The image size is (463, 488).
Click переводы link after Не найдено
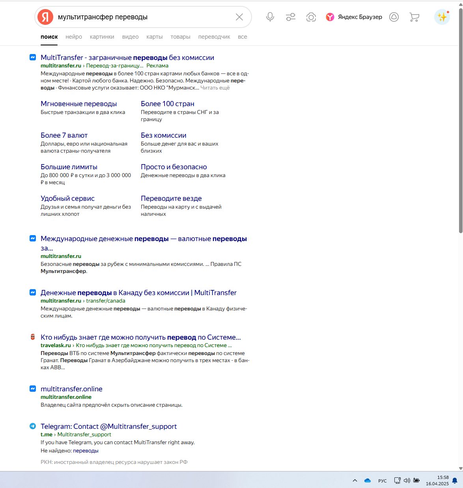coord(86,451)
